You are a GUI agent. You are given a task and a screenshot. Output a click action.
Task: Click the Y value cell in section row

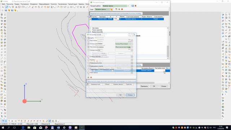pyautogui.click(x=116, y=19)
